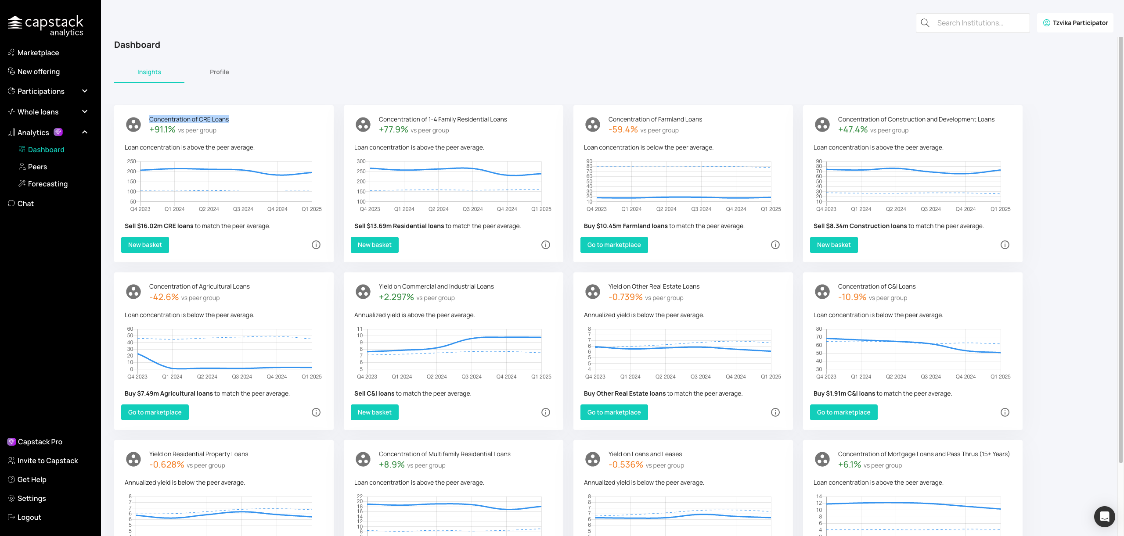
Task: Click the pie icon on 1-4 Family Residential card
Action: 363,125
